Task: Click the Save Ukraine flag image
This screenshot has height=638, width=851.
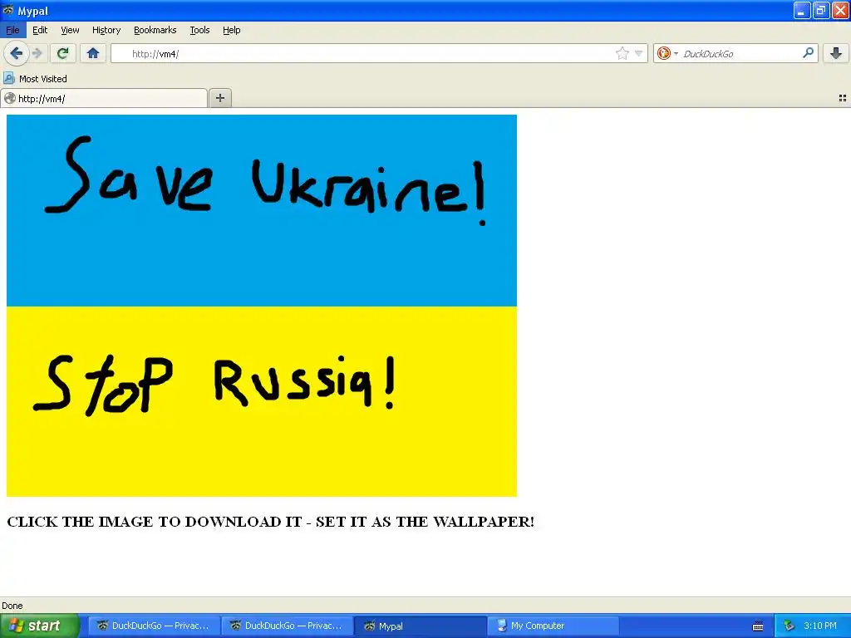Action: [262, 306]
